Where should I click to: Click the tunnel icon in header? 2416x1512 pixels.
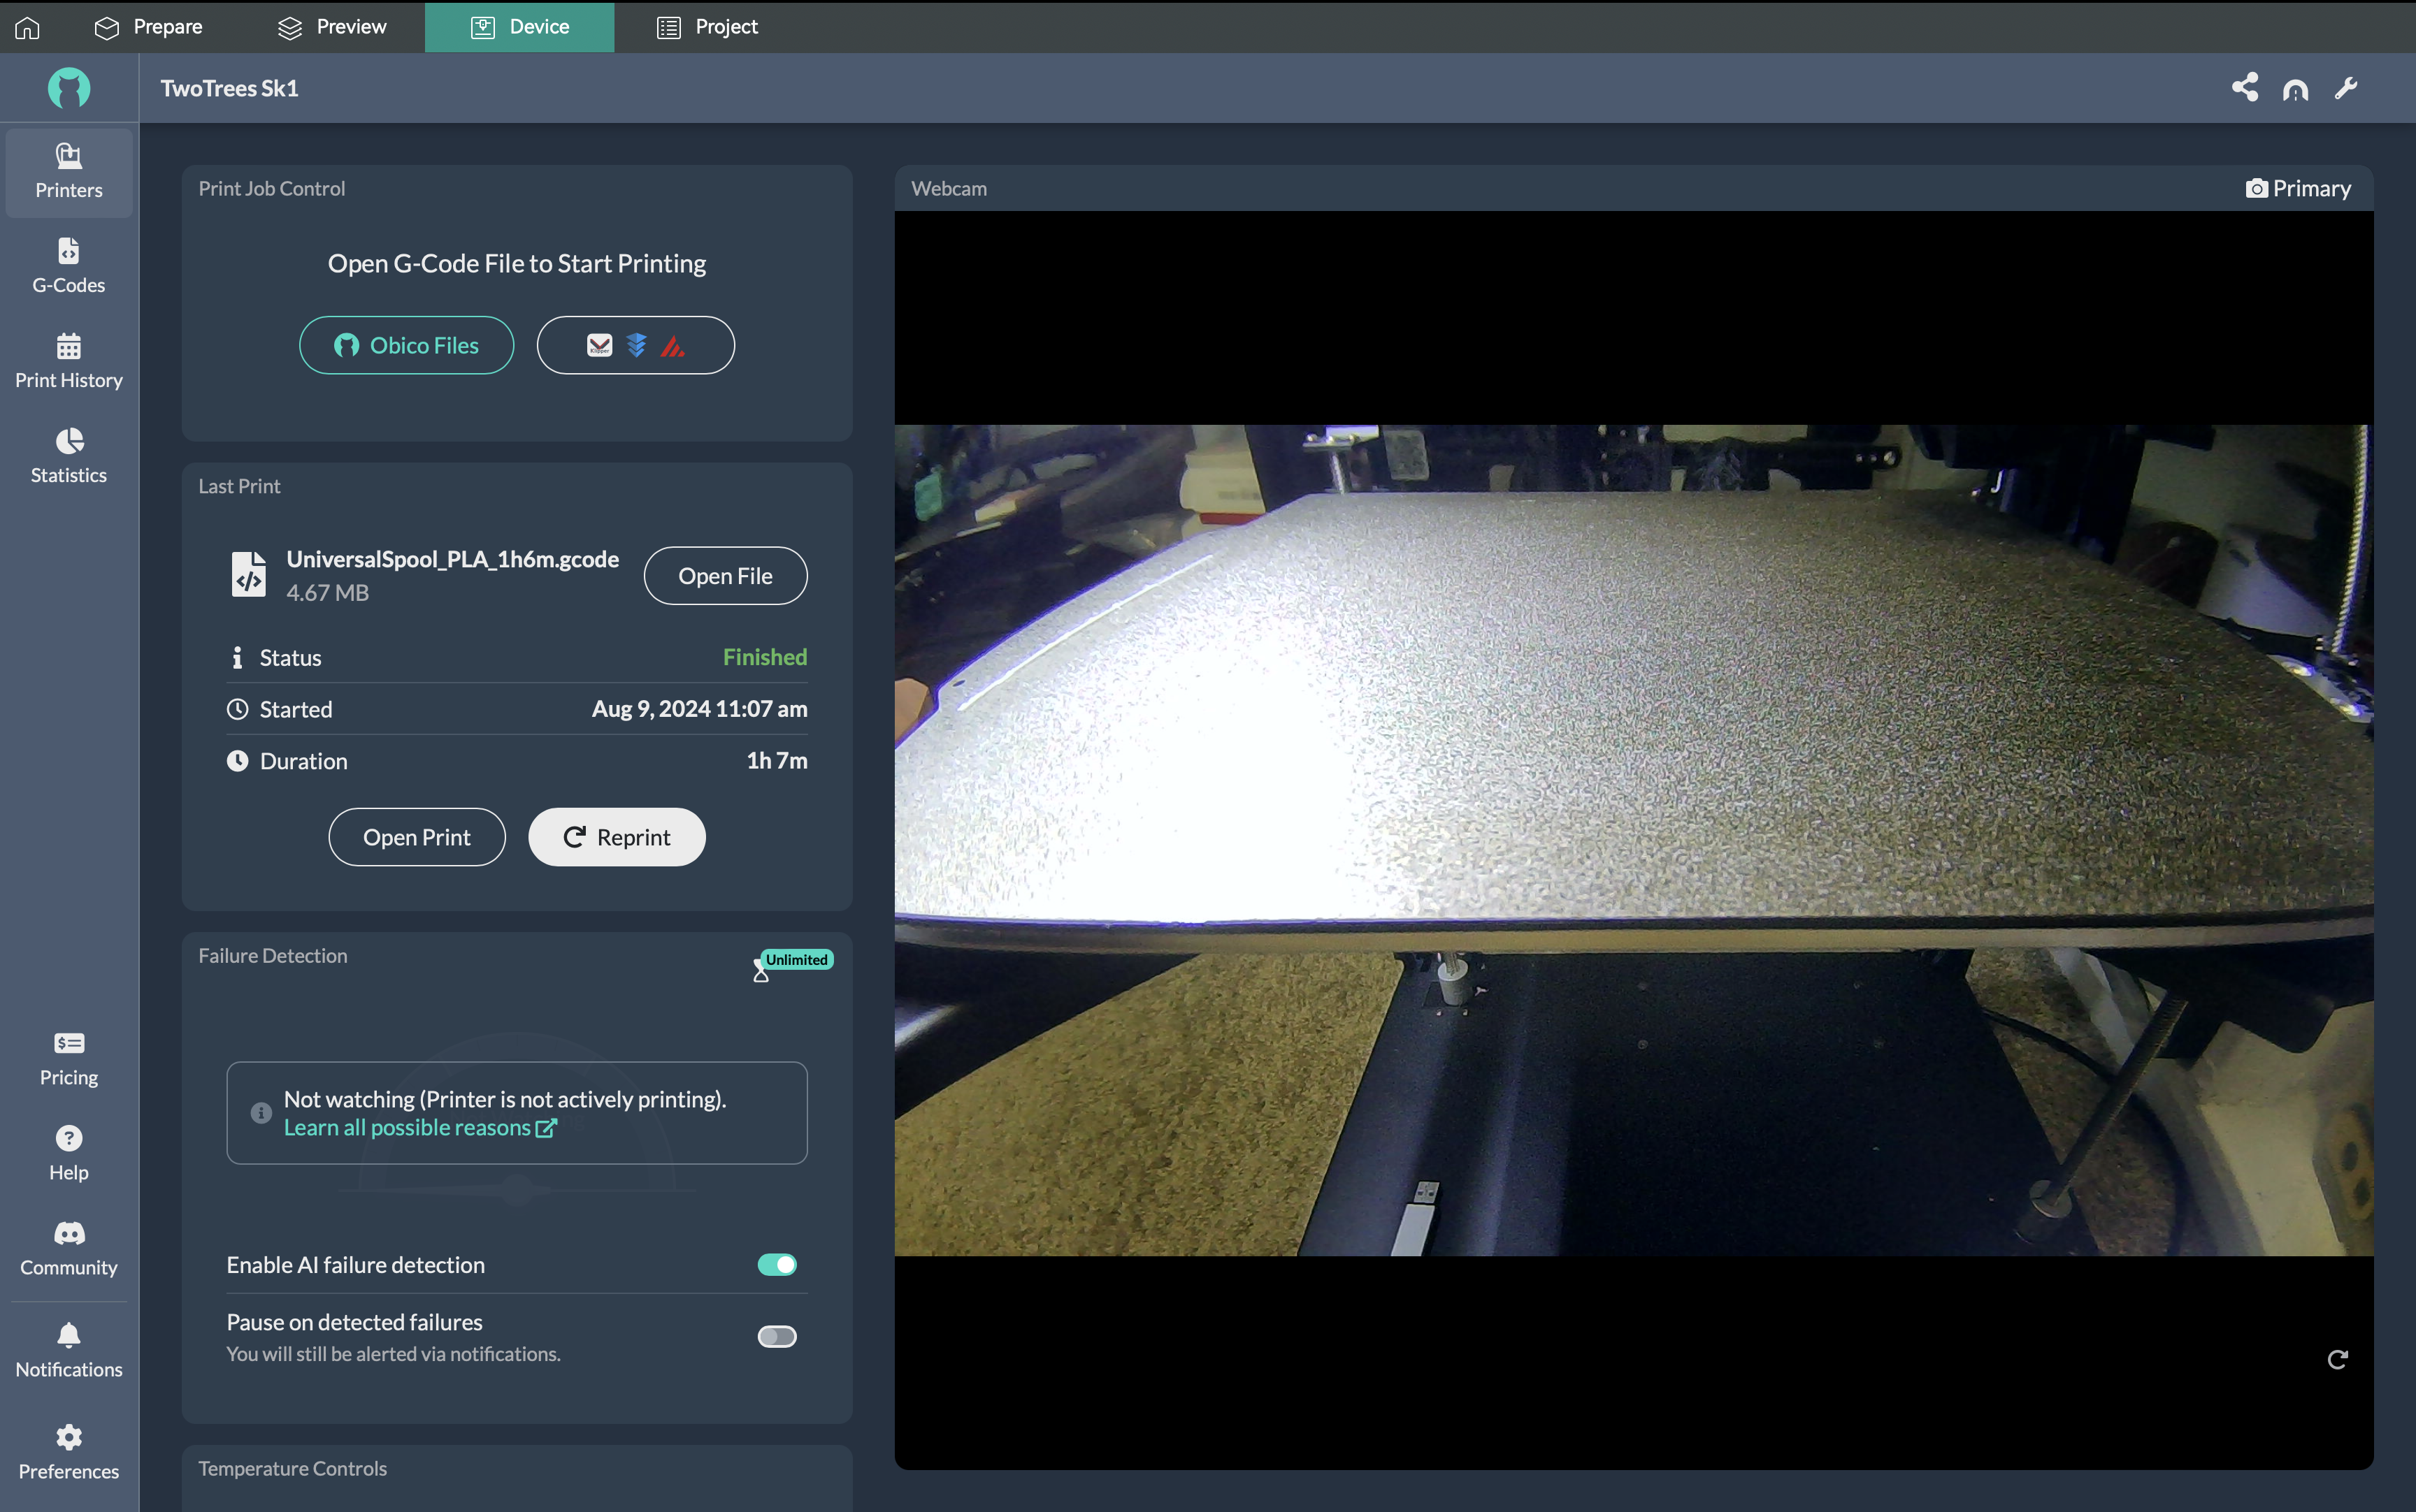[2296, 90]
